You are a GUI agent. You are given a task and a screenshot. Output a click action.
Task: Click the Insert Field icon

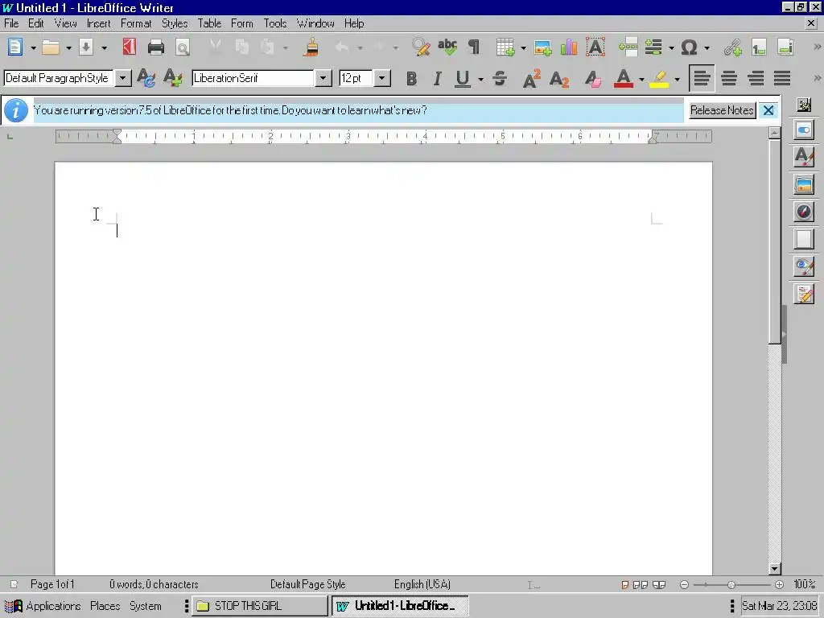653,47
